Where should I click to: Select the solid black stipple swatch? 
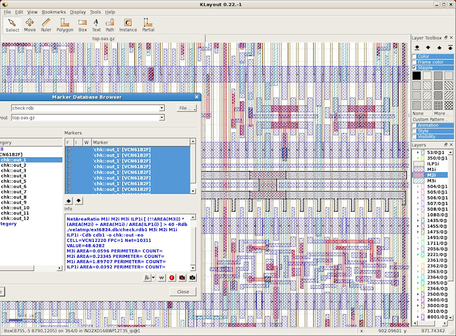(x=417, y=75)
